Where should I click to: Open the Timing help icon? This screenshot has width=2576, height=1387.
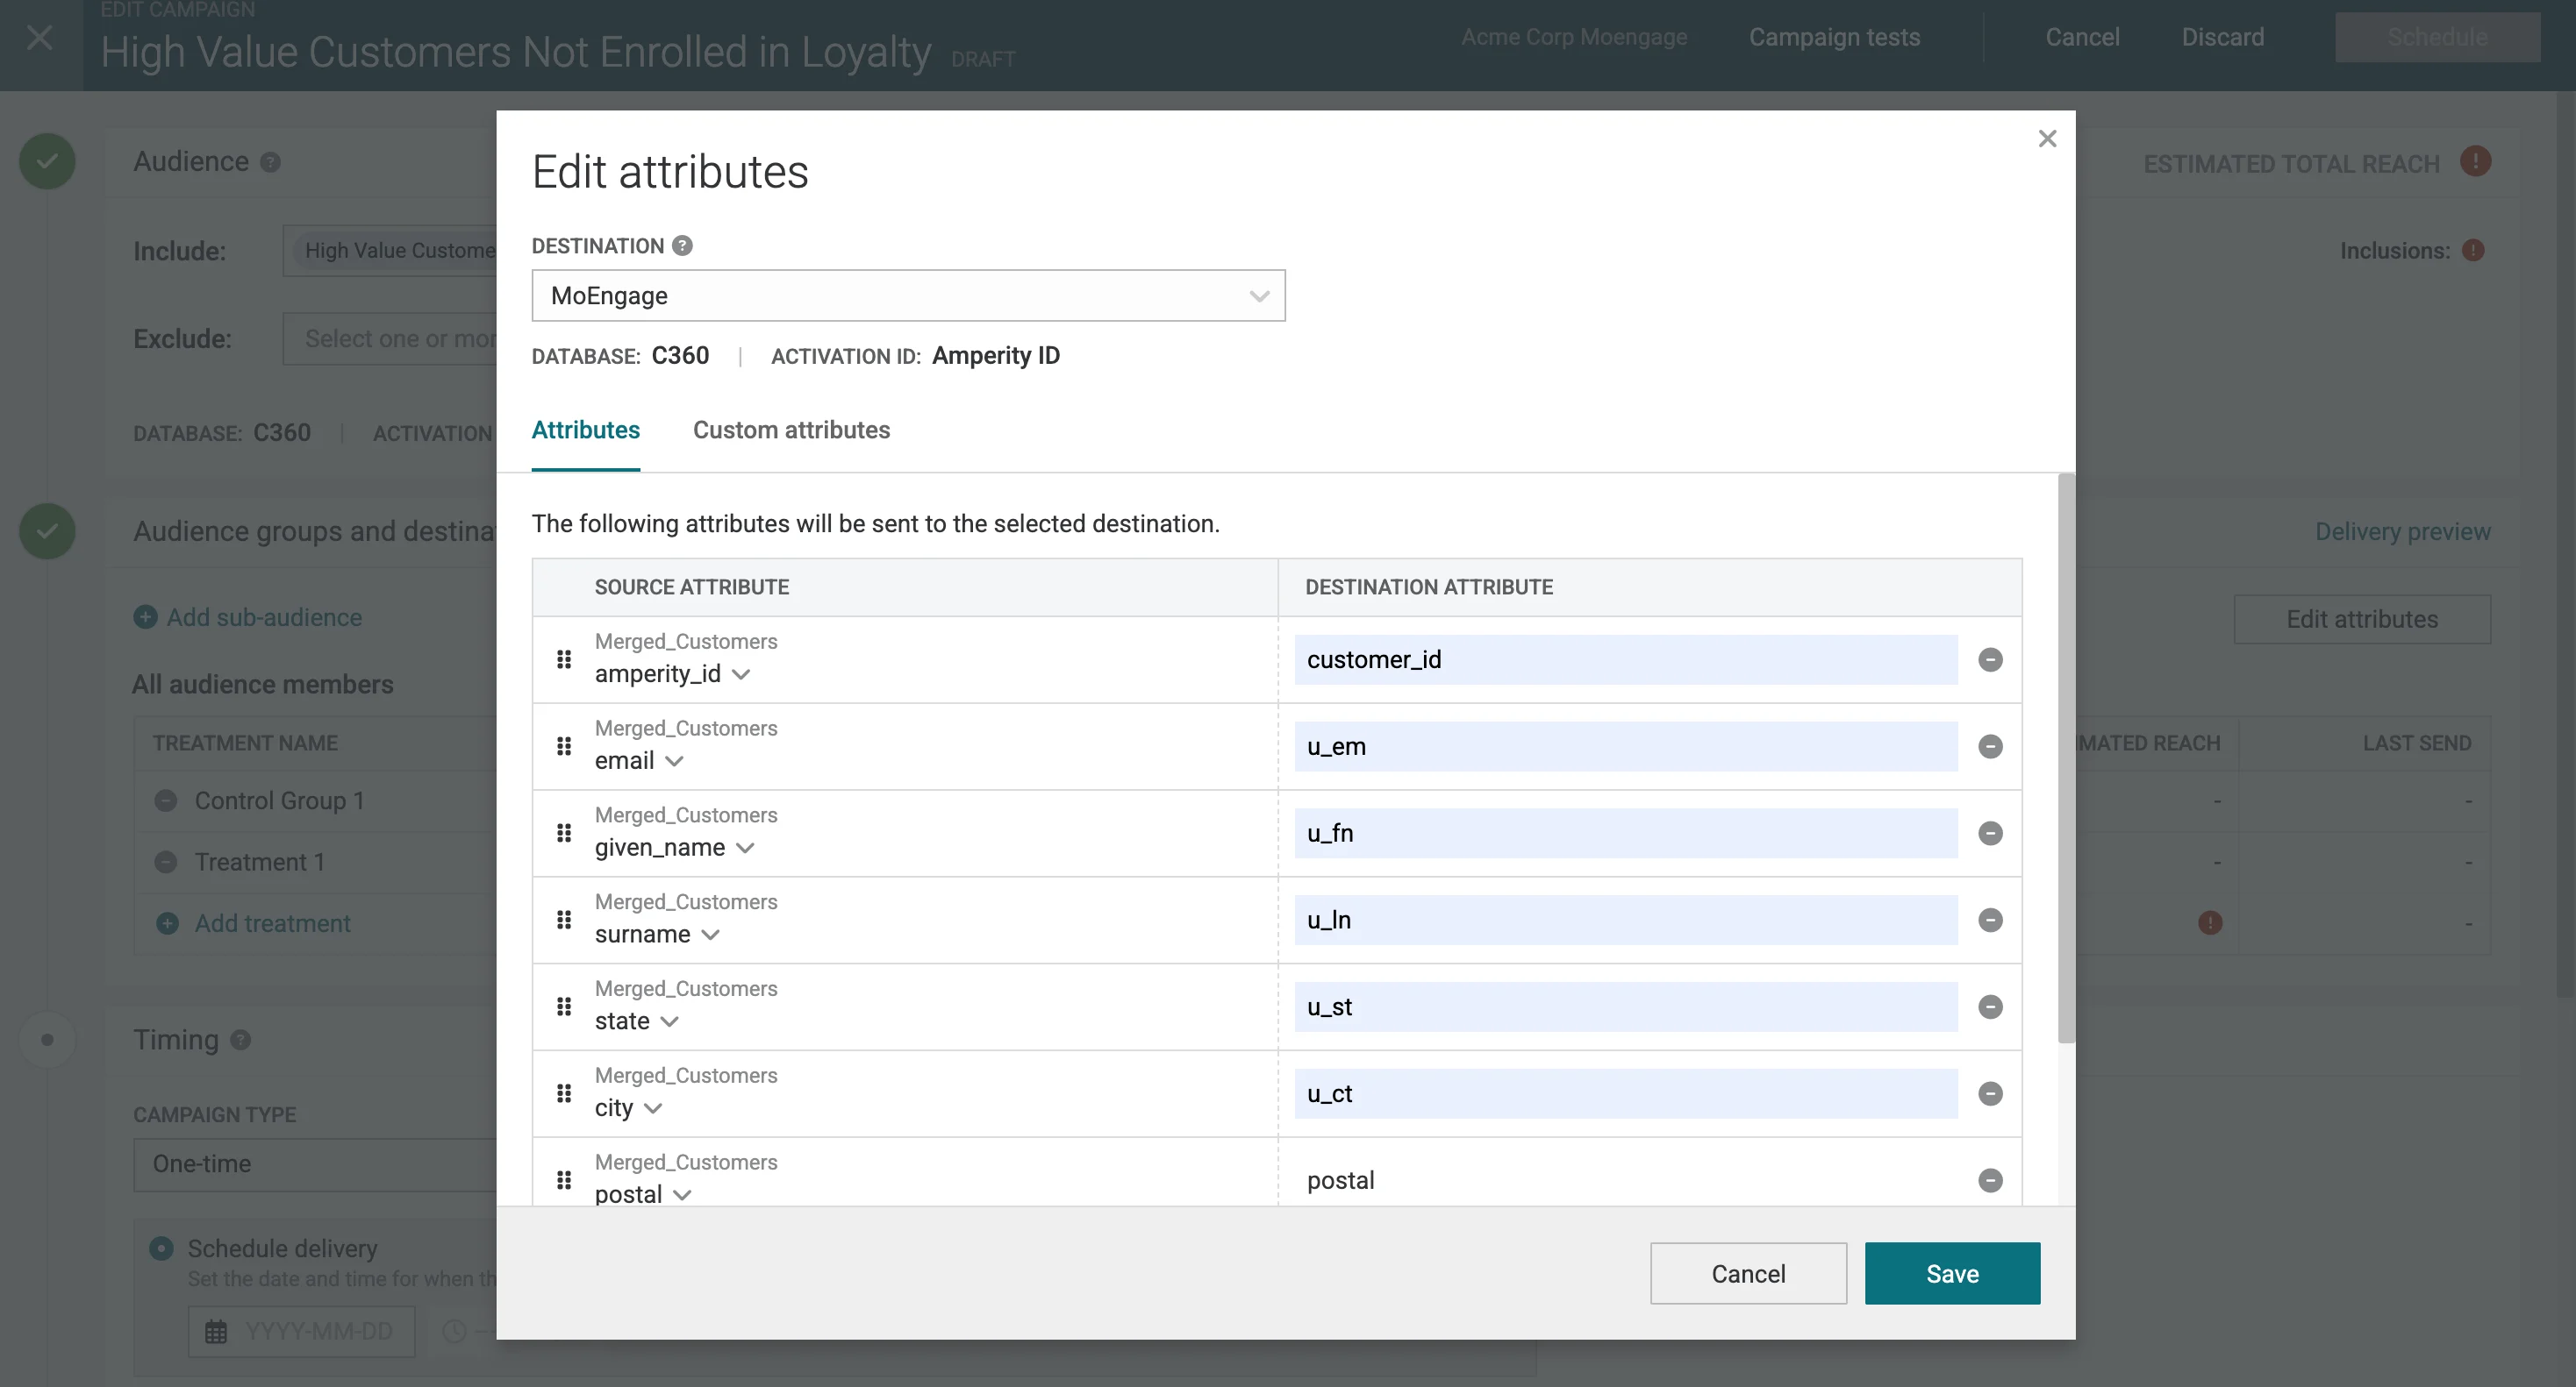(x=240, y=1040)
